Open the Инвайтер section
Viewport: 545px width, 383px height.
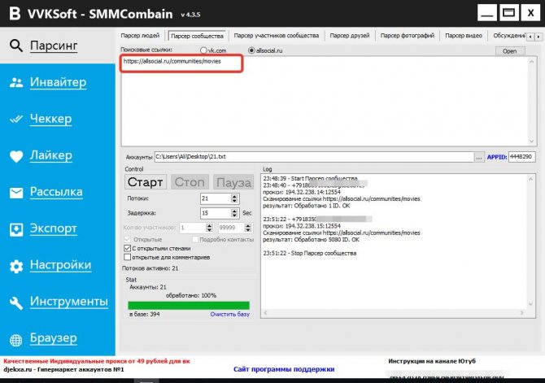(x=58, y=82)
